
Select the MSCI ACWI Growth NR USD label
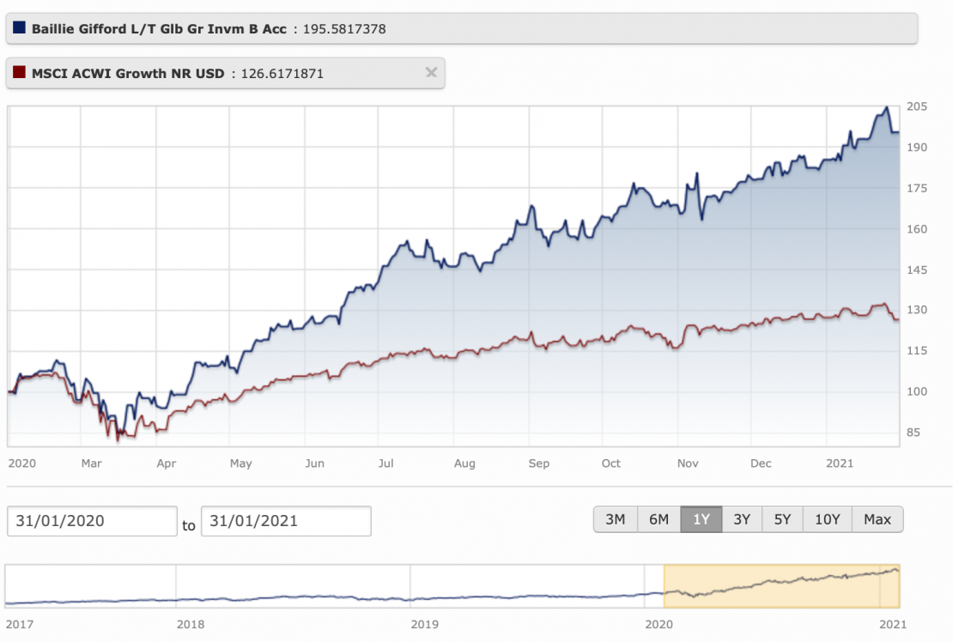128,73
